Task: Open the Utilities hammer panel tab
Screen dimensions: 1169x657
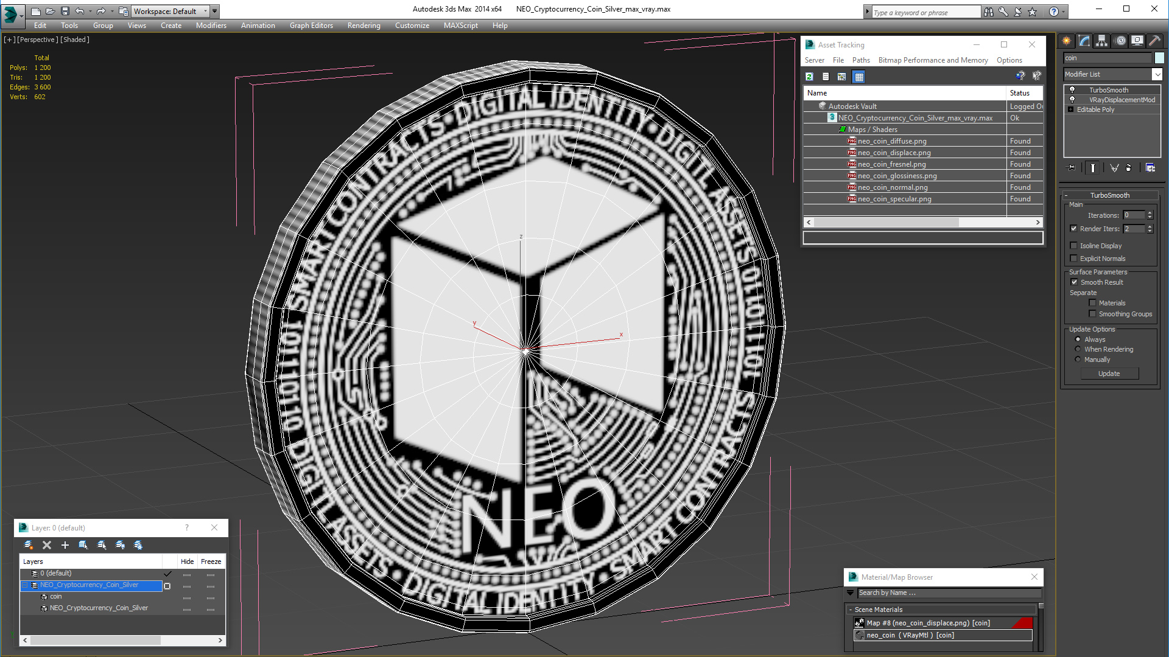Action: tap(1154, 41)
